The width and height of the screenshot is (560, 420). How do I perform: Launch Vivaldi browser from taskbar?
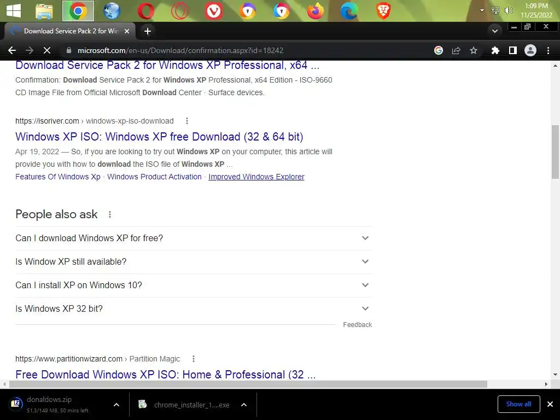tap(214, 11)
